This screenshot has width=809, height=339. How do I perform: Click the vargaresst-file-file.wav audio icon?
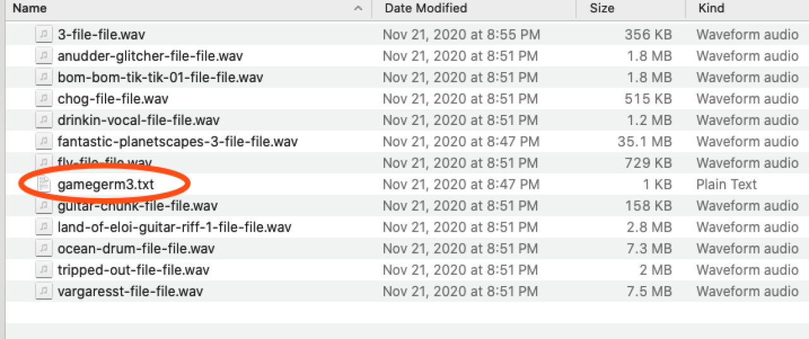(x=43, y=292)
